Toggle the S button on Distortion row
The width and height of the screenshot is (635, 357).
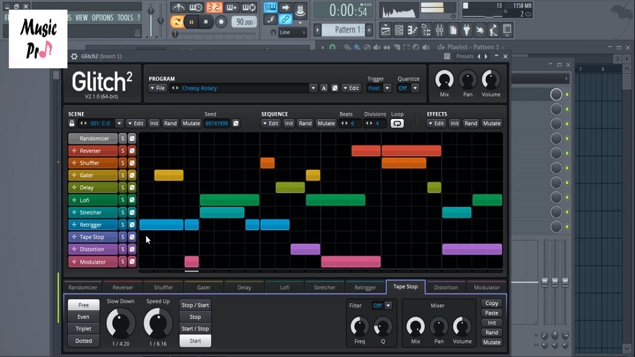click(x=123, y=249)
